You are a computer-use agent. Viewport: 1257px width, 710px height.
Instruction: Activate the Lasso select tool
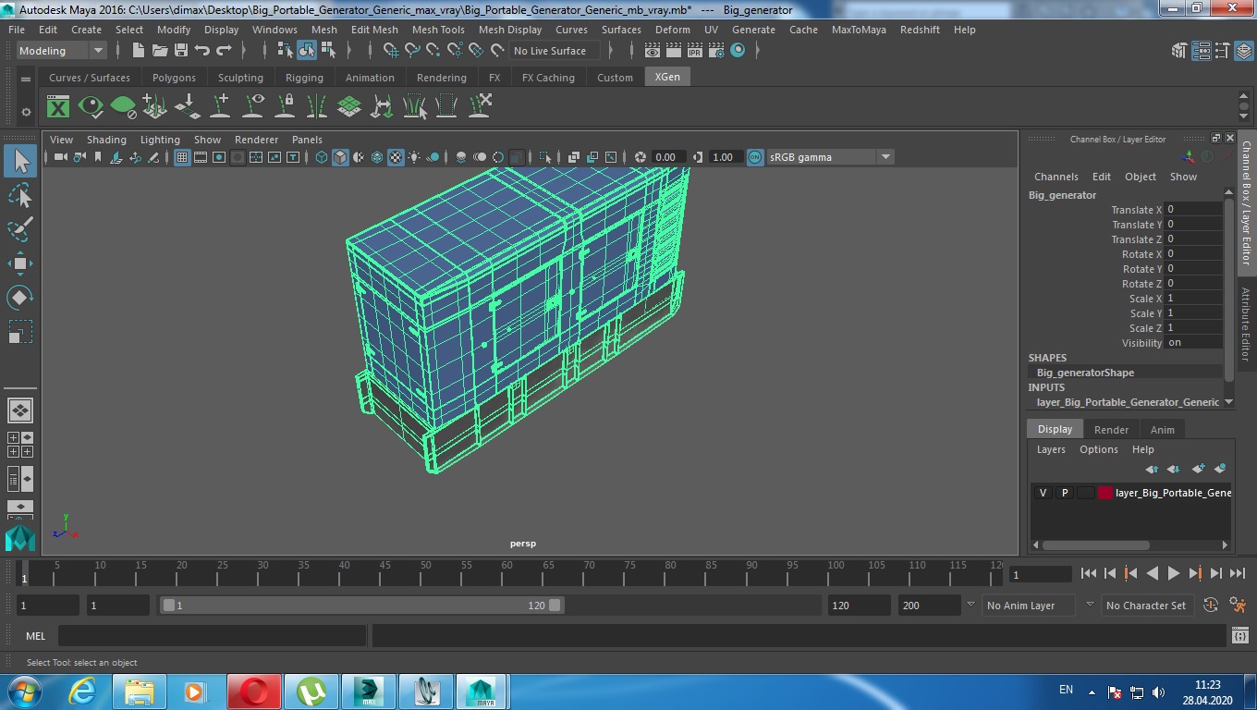tap(20, 195)
